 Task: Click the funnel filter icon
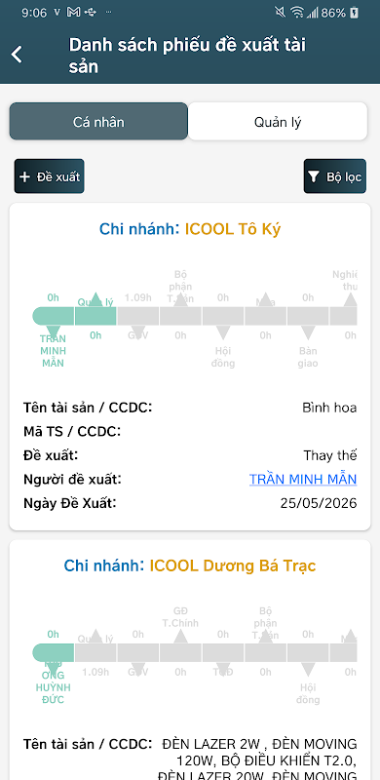tap(314, 176)
